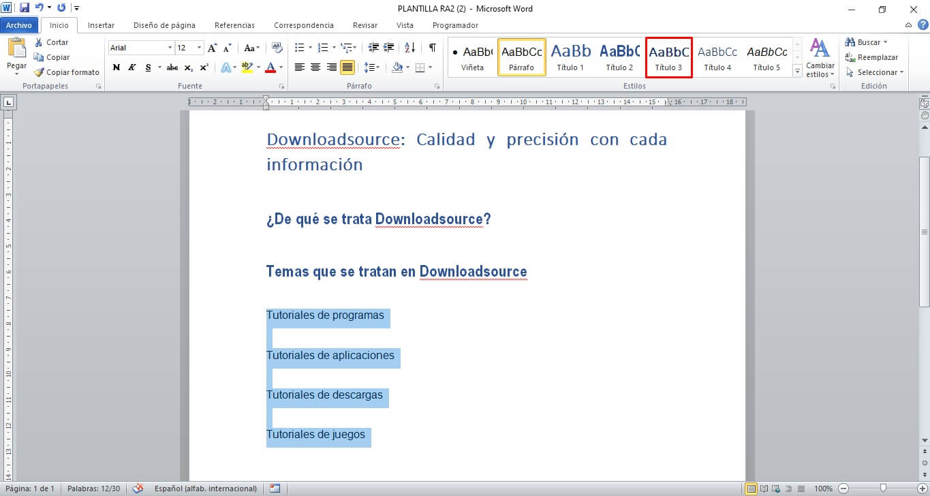Apply subscript formatting
The height and width of the screenshot is (496, 930).
pyautogui.click(x=189, y=67)
